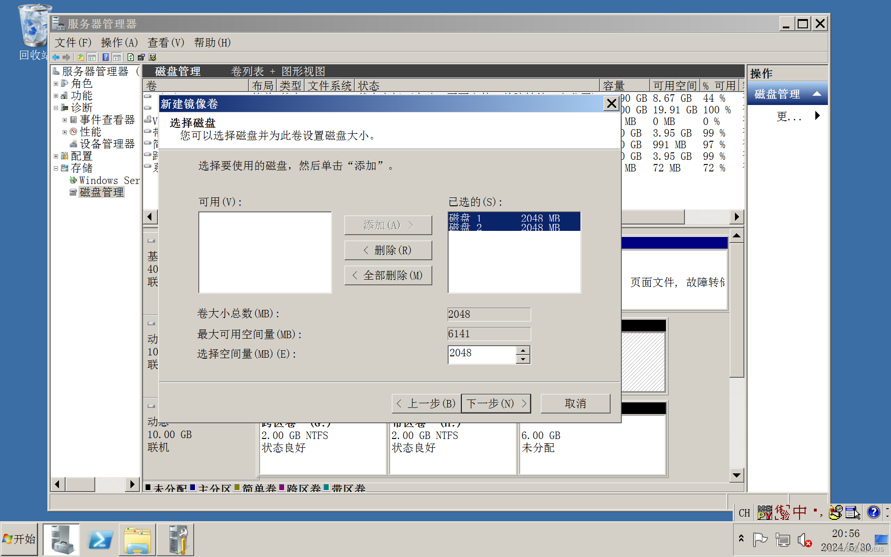Click the 选择空间量 input field
Viewport: 891px width, 557px height.
pyautogui.click(x=482, y=354)
